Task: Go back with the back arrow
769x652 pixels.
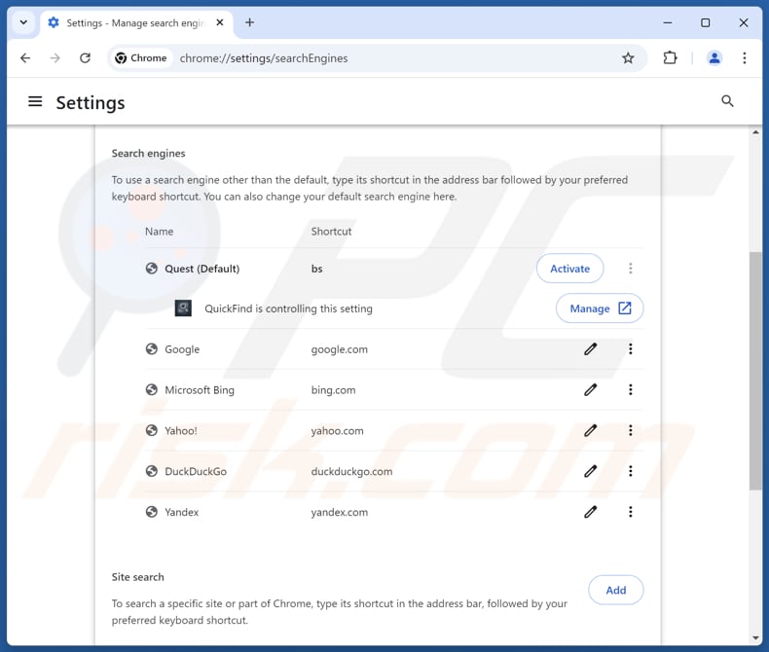Action: pos(25,57)
